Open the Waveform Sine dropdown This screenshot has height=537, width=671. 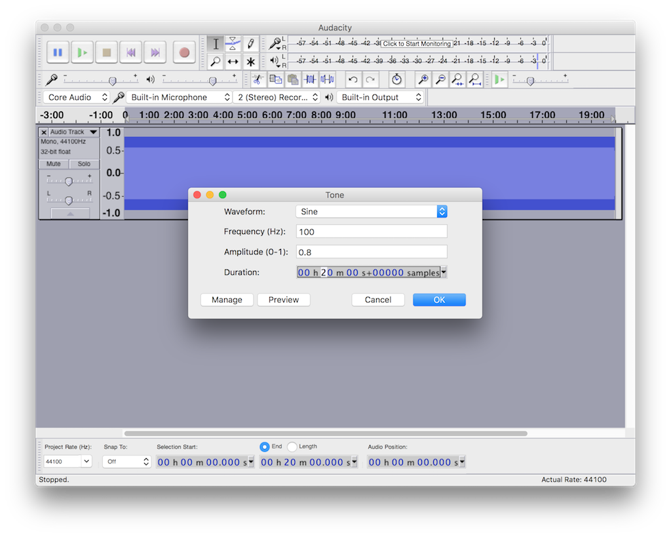pos(372,212)
